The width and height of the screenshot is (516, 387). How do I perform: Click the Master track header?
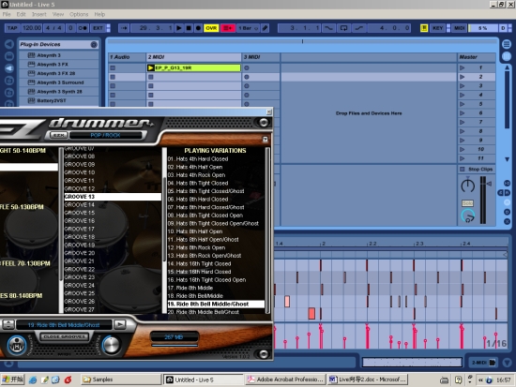coord(477,57)
